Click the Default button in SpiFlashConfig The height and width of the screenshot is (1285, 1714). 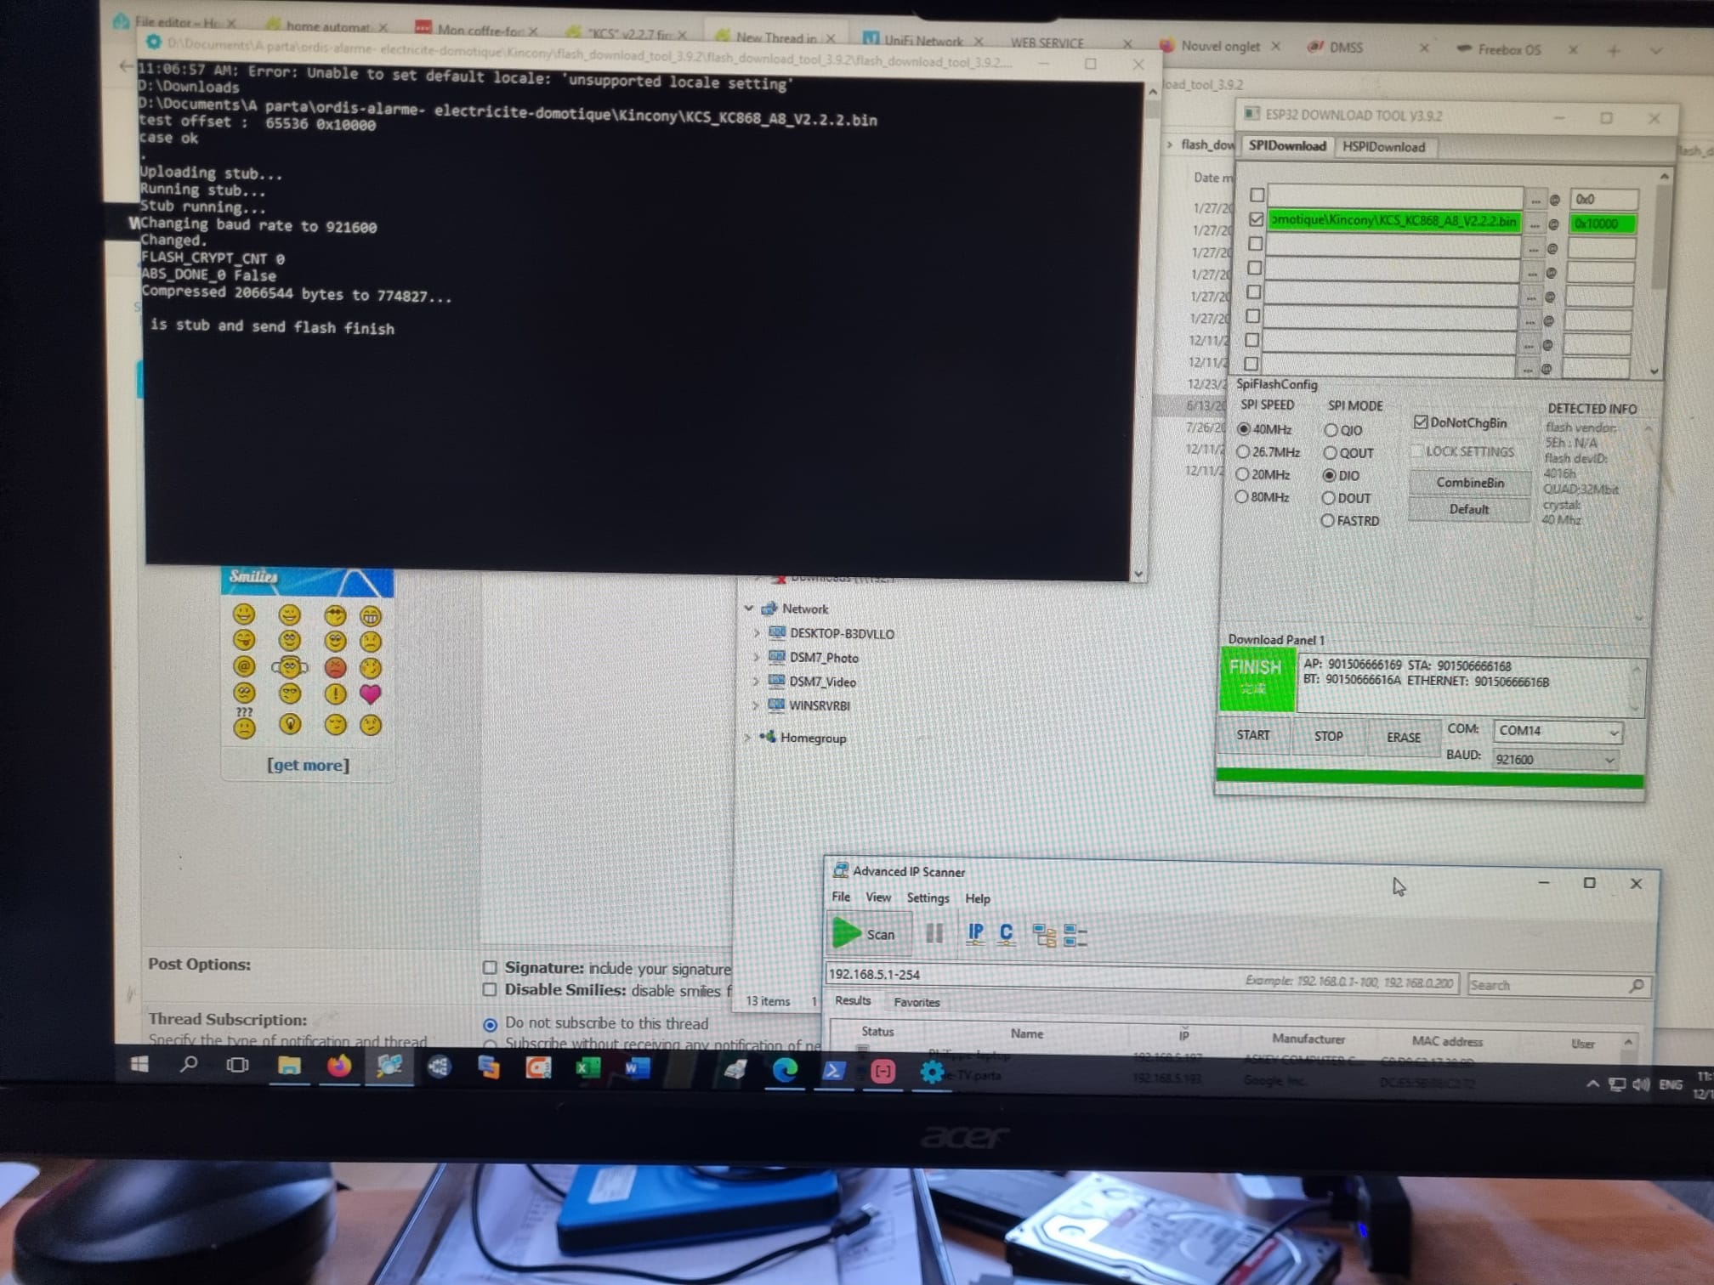click(1469, 509)
